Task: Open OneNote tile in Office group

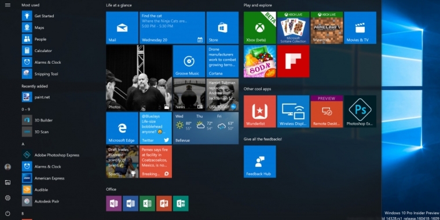Action: click(x=113, y=203)
